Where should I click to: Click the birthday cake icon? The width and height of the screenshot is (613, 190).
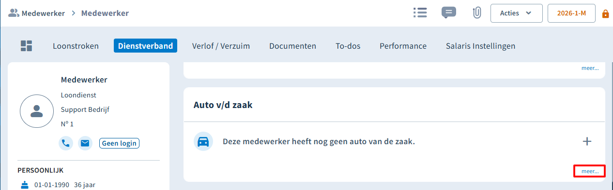(x=25, y=185)
